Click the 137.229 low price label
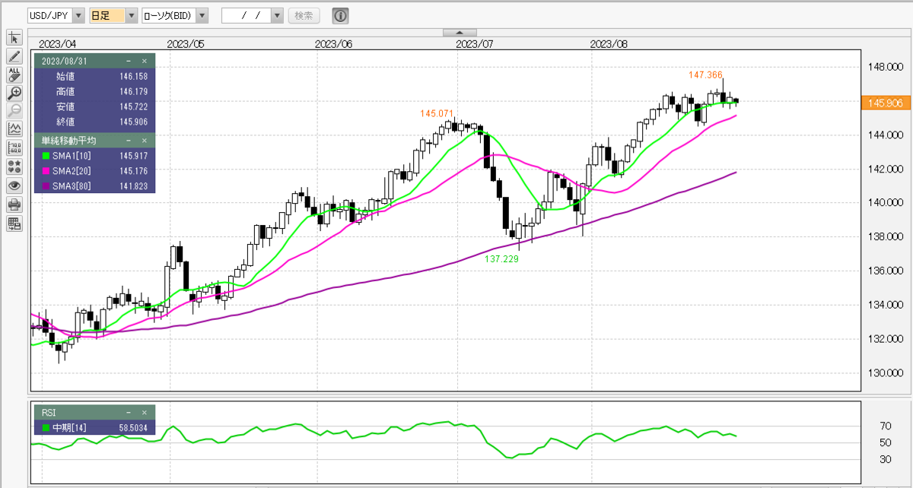Viewport: 913px width, 488px height. click(x=501, y=258)
